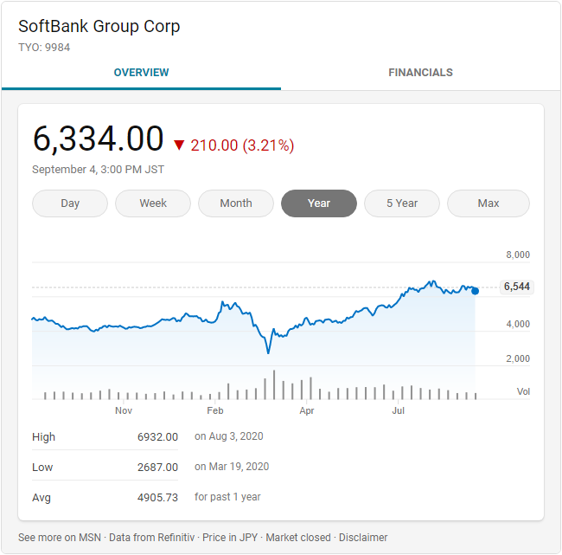Click the High value 6932.00
562x555 pixels.
click(157, 437)
